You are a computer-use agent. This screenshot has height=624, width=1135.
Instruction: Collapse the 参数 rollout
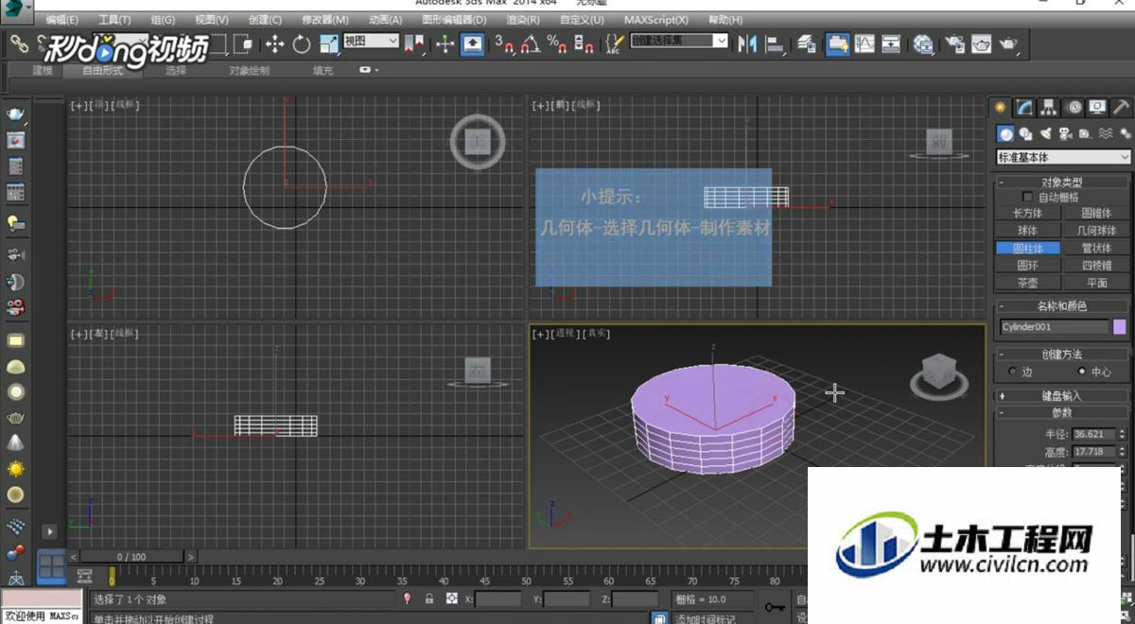[1062, 412]
